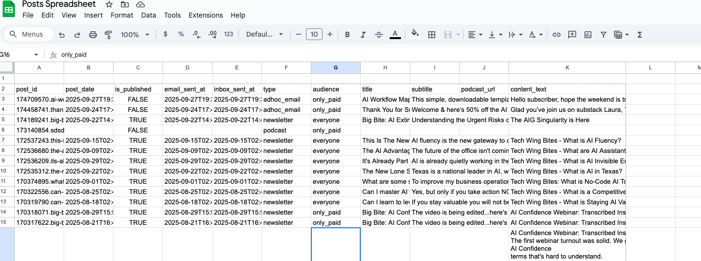Open the View menu

tap(69, 15)
